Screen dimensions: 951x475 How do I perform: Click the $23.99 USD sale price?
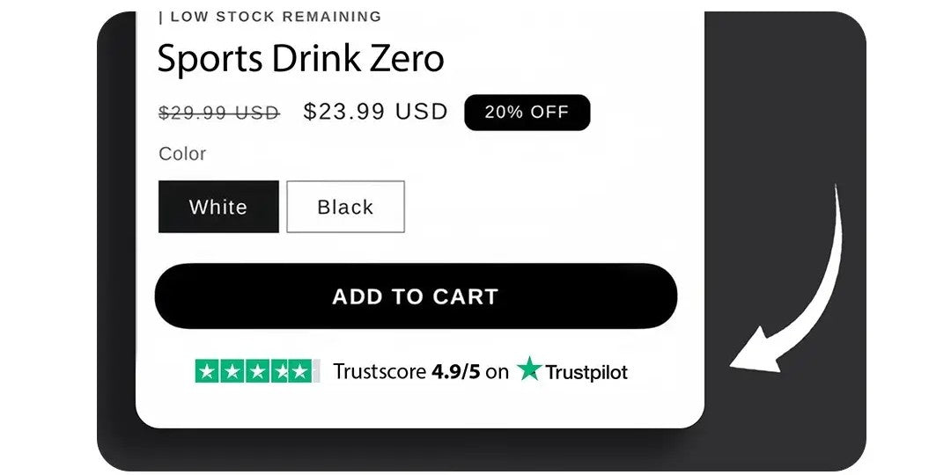[x=375, y=112]
